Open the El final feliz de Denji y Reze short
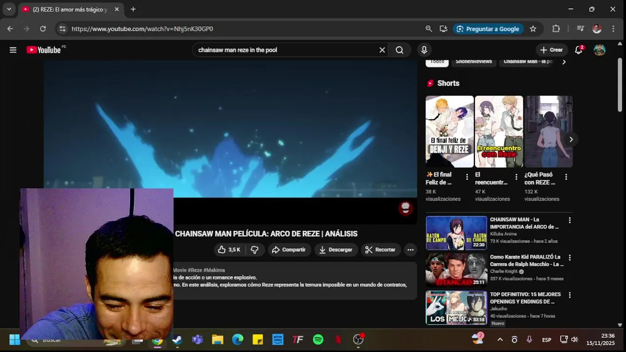 click(449, 132)
